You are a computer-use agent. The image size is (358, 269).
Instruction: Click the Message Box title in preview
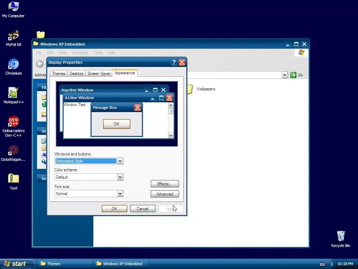pyautogui.click(x=105, y=108)
